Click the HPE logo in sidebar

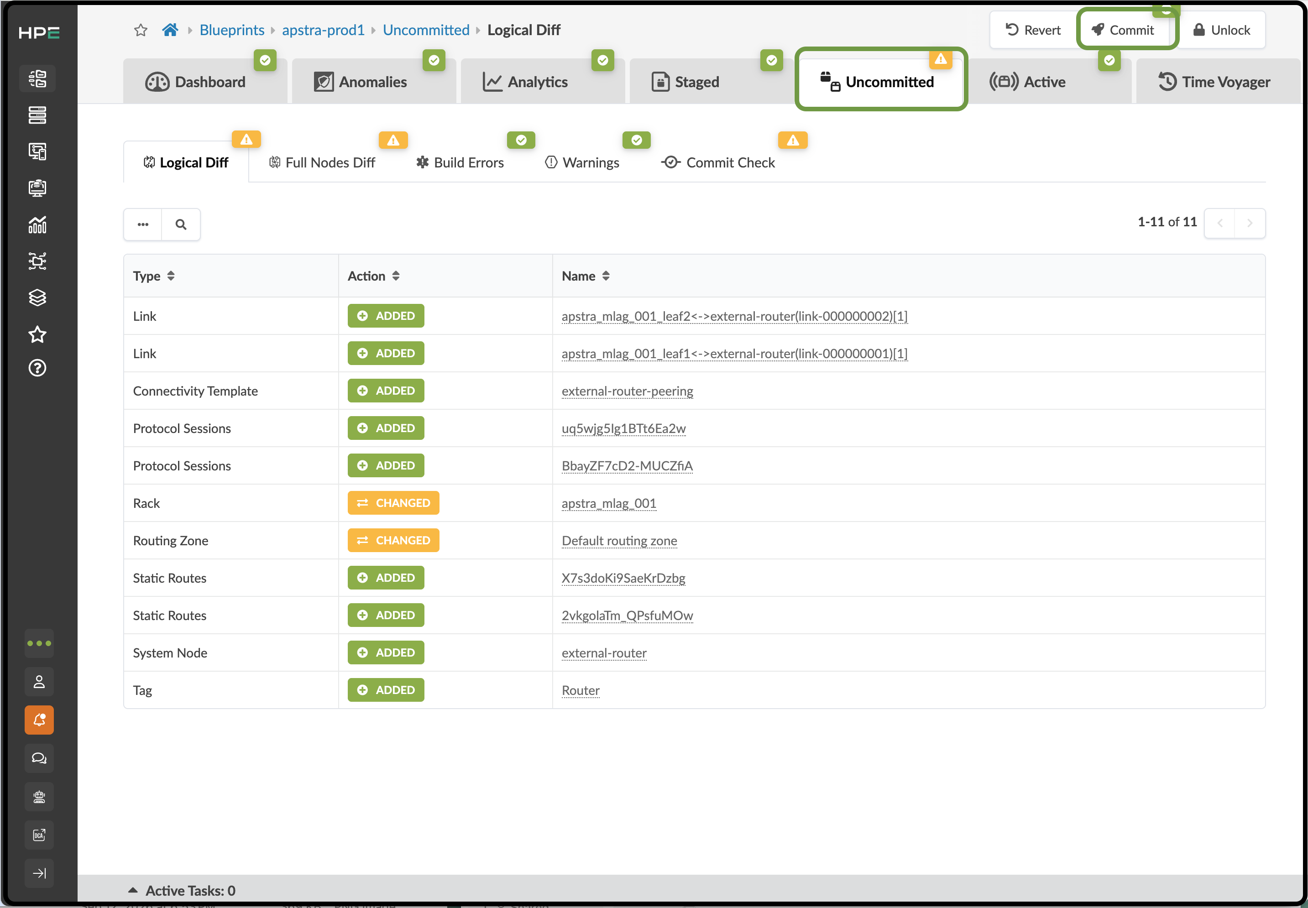[x=39, y=33]
